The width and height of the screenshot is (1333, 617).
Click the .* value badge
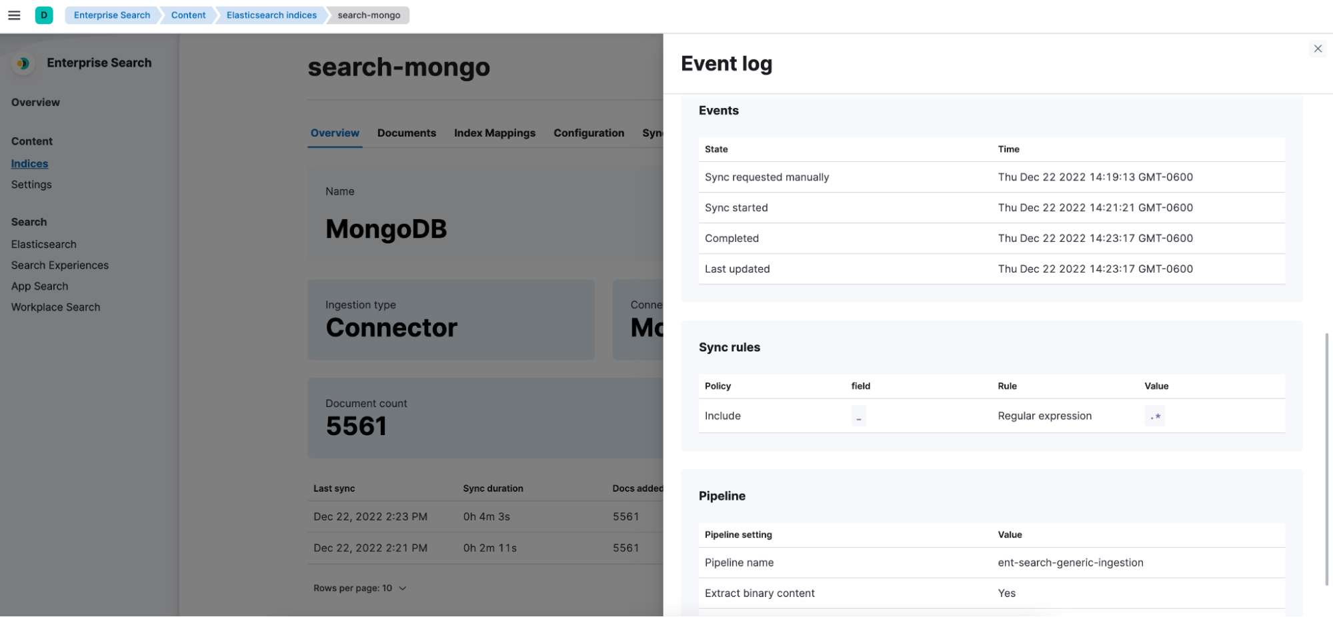point(1155,416)
